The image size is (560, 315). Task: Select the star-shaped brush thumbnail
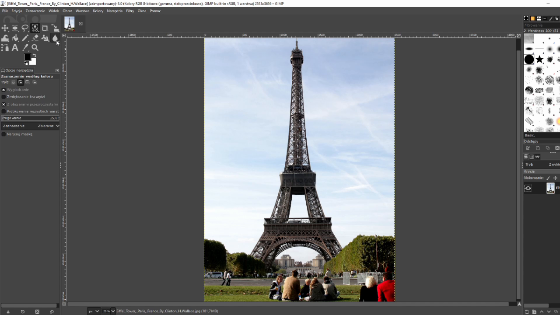pyautogui.click(x=539, y=59)
